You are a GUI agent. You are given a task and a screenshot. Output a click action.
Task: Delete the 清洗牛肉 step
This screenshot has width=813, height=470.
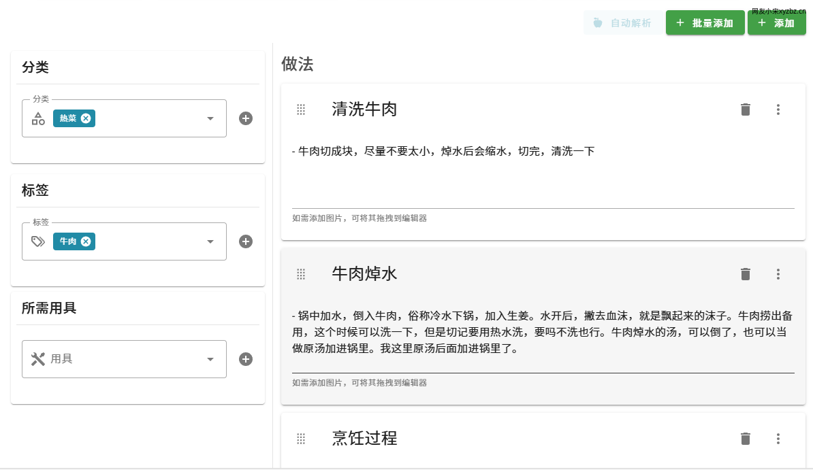click(x=746, y=110)
